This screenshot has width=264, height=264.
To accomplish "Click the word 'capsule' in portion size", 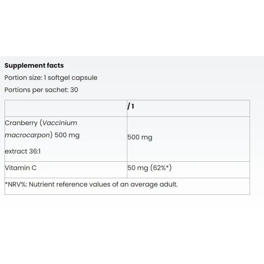I will pyautogui.click(x=84, y=78).
